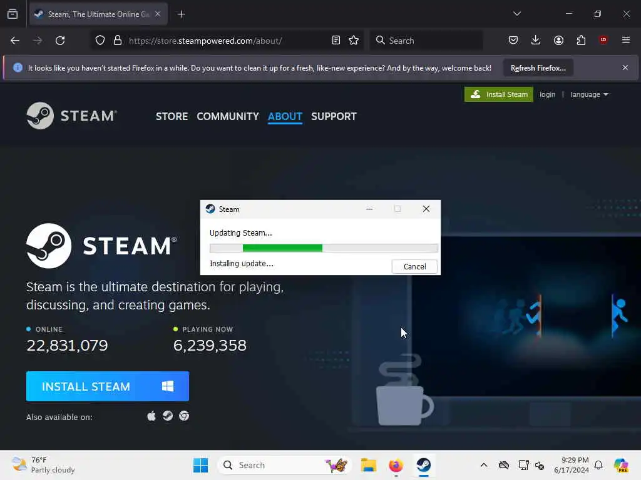Viewport: 641px width, 480px height.
Task: Click the Updating Steam progress bar
Action: click(x=324, y=247)
